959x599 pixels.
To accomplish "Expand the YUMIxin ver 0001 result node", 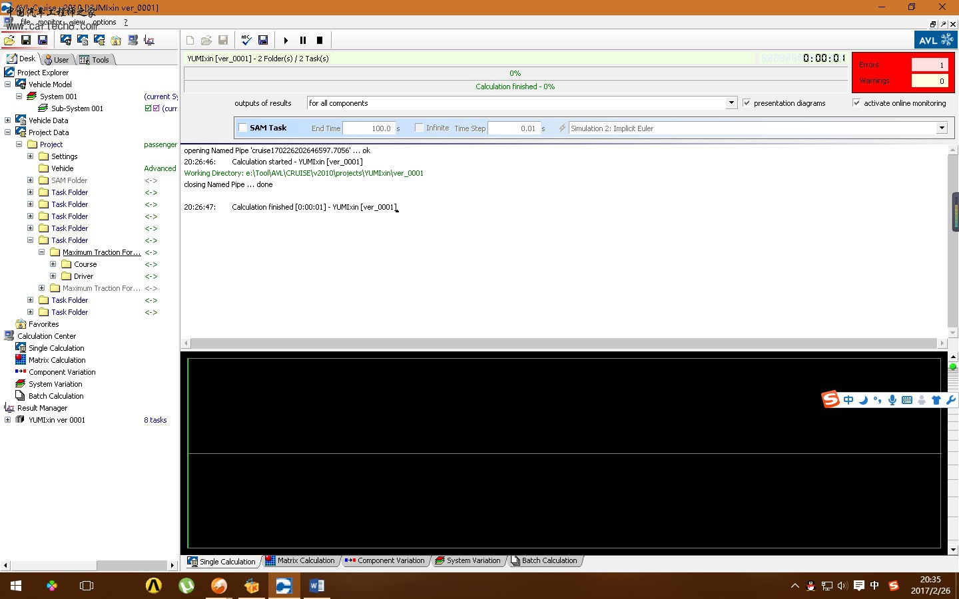I will [x=7, y=420].
